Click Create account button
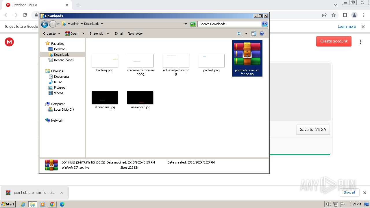The image size is (370, 208). click(334, 41)
